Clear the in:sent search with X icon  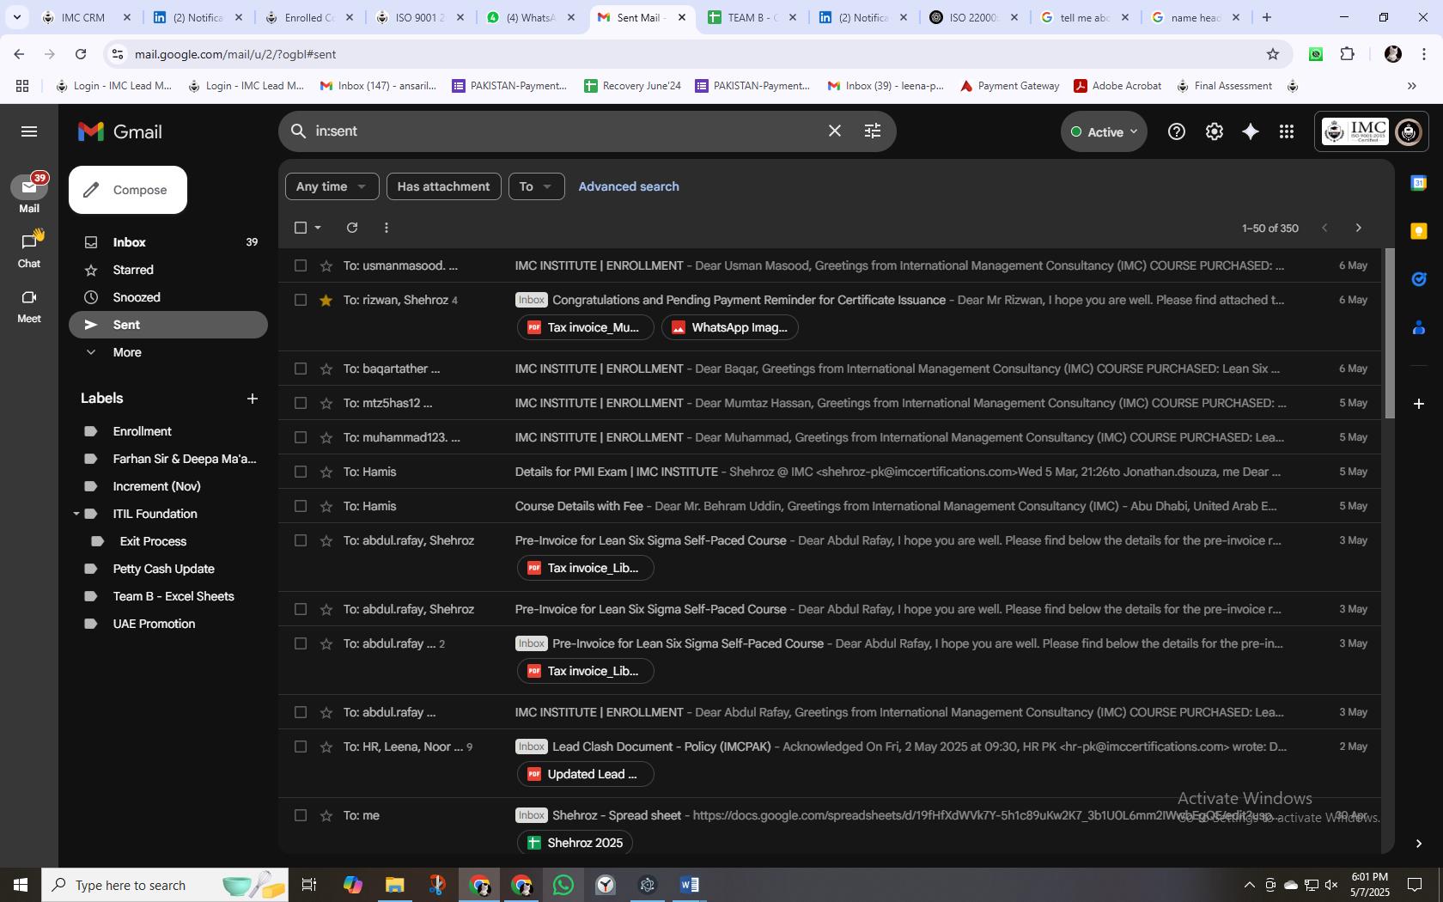[x=834, y=131]
